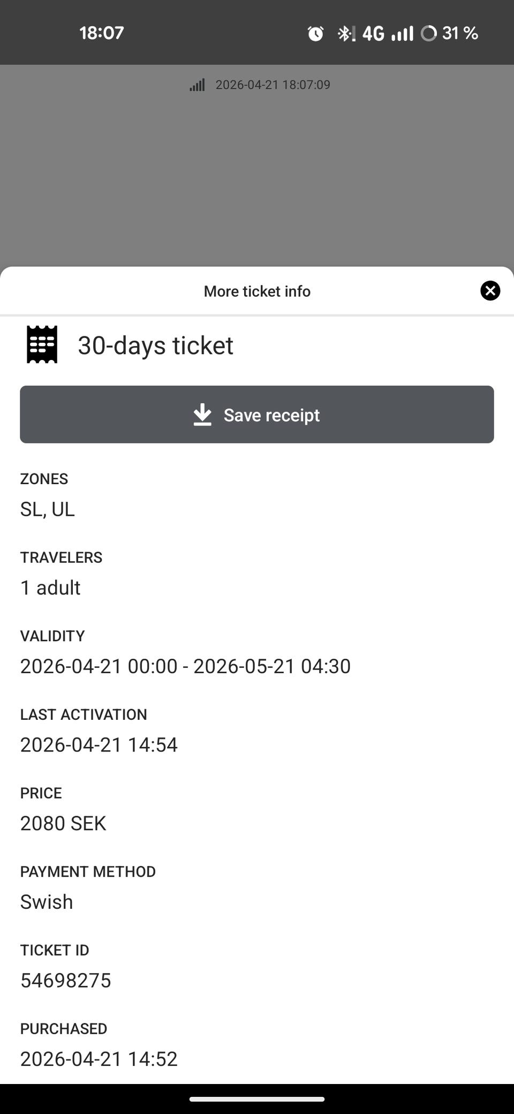Tap the cellular signal strength icon
This screenshot has height=1114, width=514.
pos(402,34)
